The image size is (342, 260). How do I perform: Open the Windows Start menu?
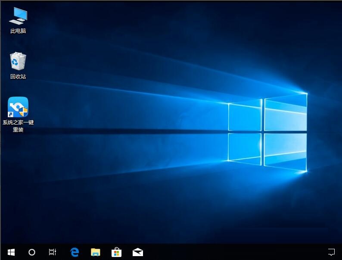[x=11, y=252]
